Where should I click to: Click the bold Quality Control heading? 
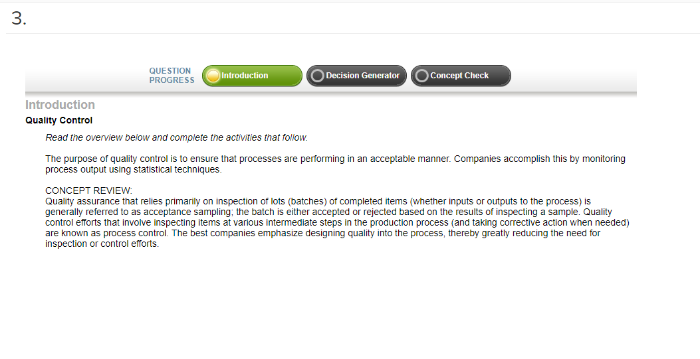pos(59,120)
